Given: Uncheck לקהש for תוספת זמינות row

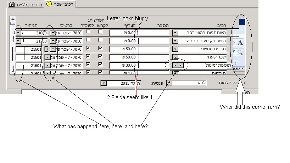Looking at the screenshot, I should [100, 64].
